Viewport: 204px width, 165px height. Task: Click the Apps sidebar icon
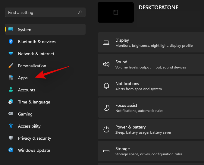tap(11, 78)
